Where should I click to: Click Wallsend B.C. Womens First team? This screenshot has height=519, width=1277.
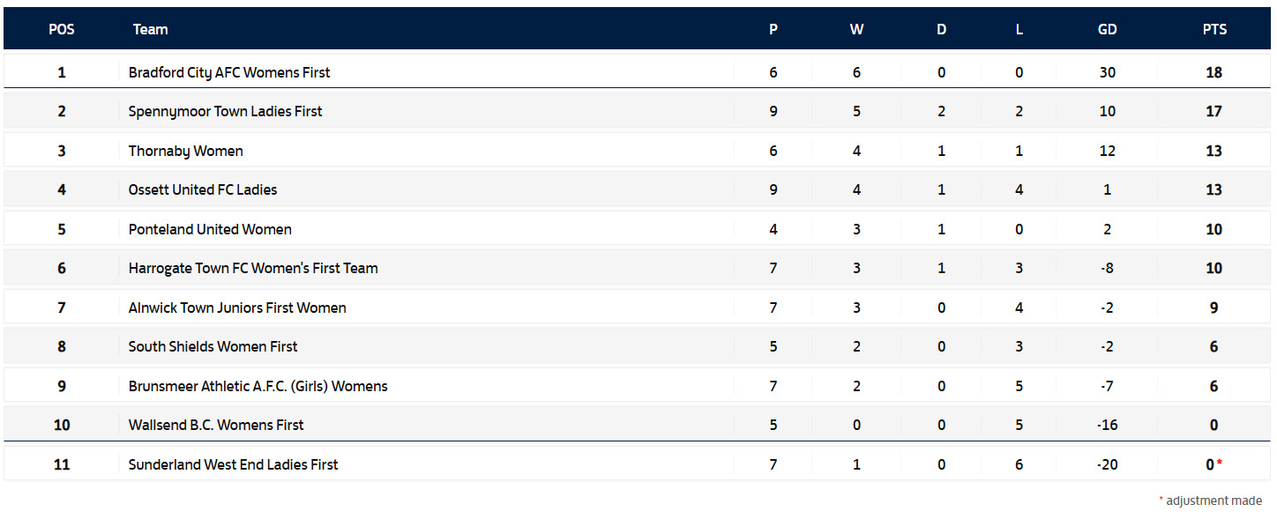[216, 425]
